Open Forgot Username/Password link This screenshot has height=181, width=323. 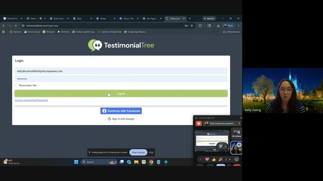pos(31,100)
